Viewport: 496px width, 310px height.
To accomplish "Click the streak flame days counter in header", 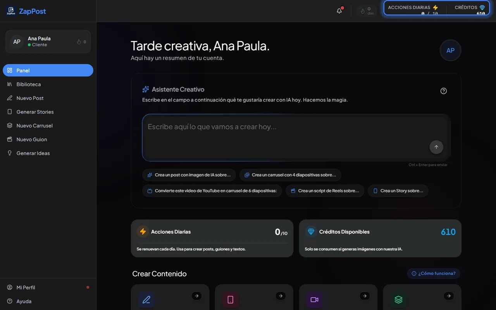I will click(x=367, y=11).
